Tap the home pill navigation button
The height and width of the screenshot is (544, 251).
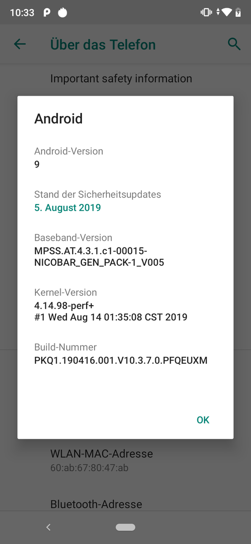[x=125, y=527]
